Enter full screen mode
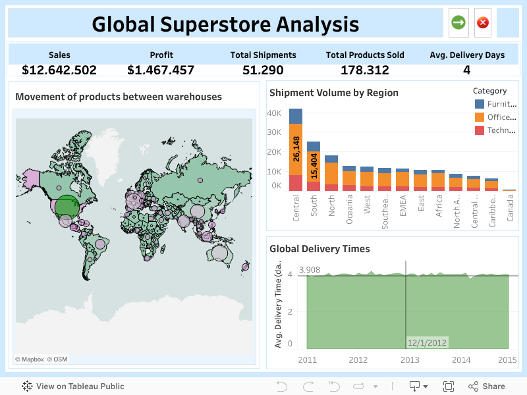 [x=449, y=386]
